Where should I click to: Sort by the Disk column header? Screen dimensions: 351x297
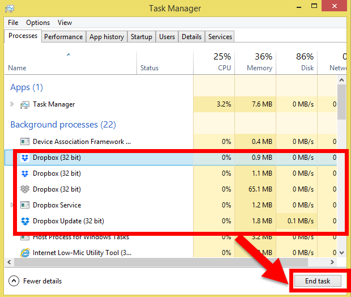click(297, 63)
